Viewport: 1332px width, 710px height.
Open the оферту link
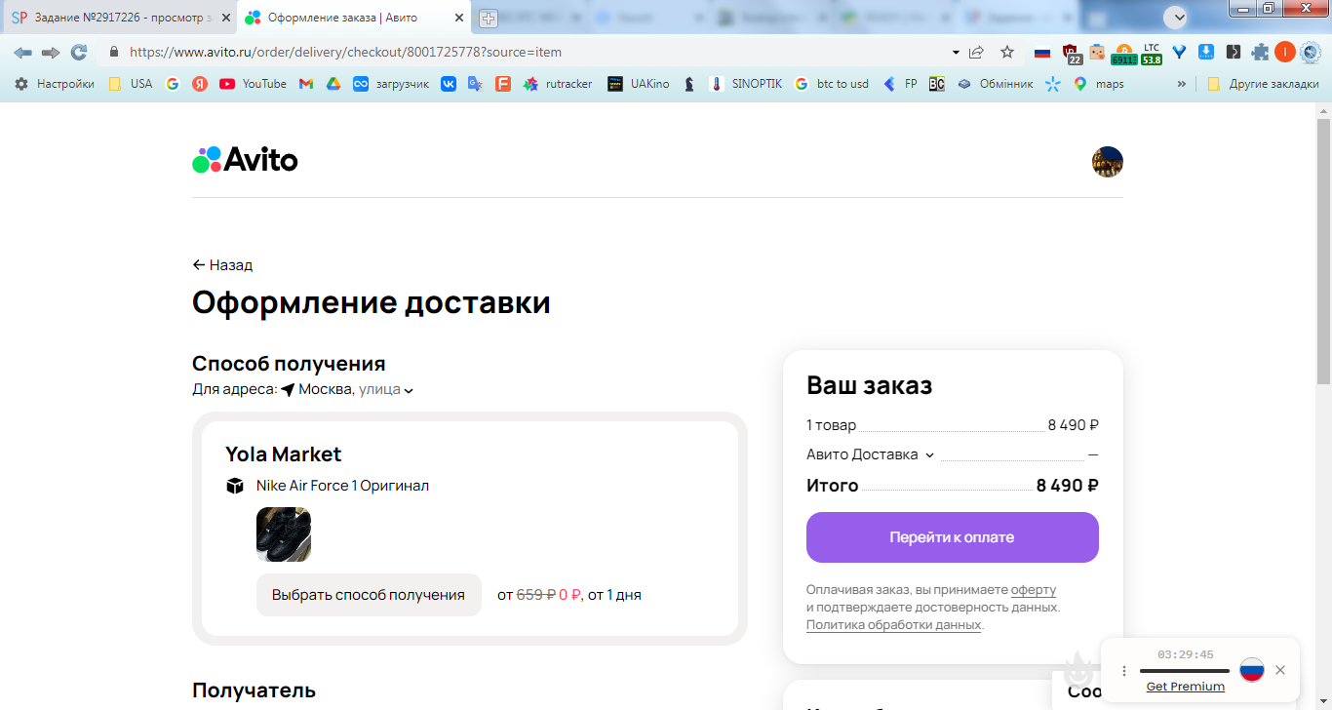(x=1034, y=590)
